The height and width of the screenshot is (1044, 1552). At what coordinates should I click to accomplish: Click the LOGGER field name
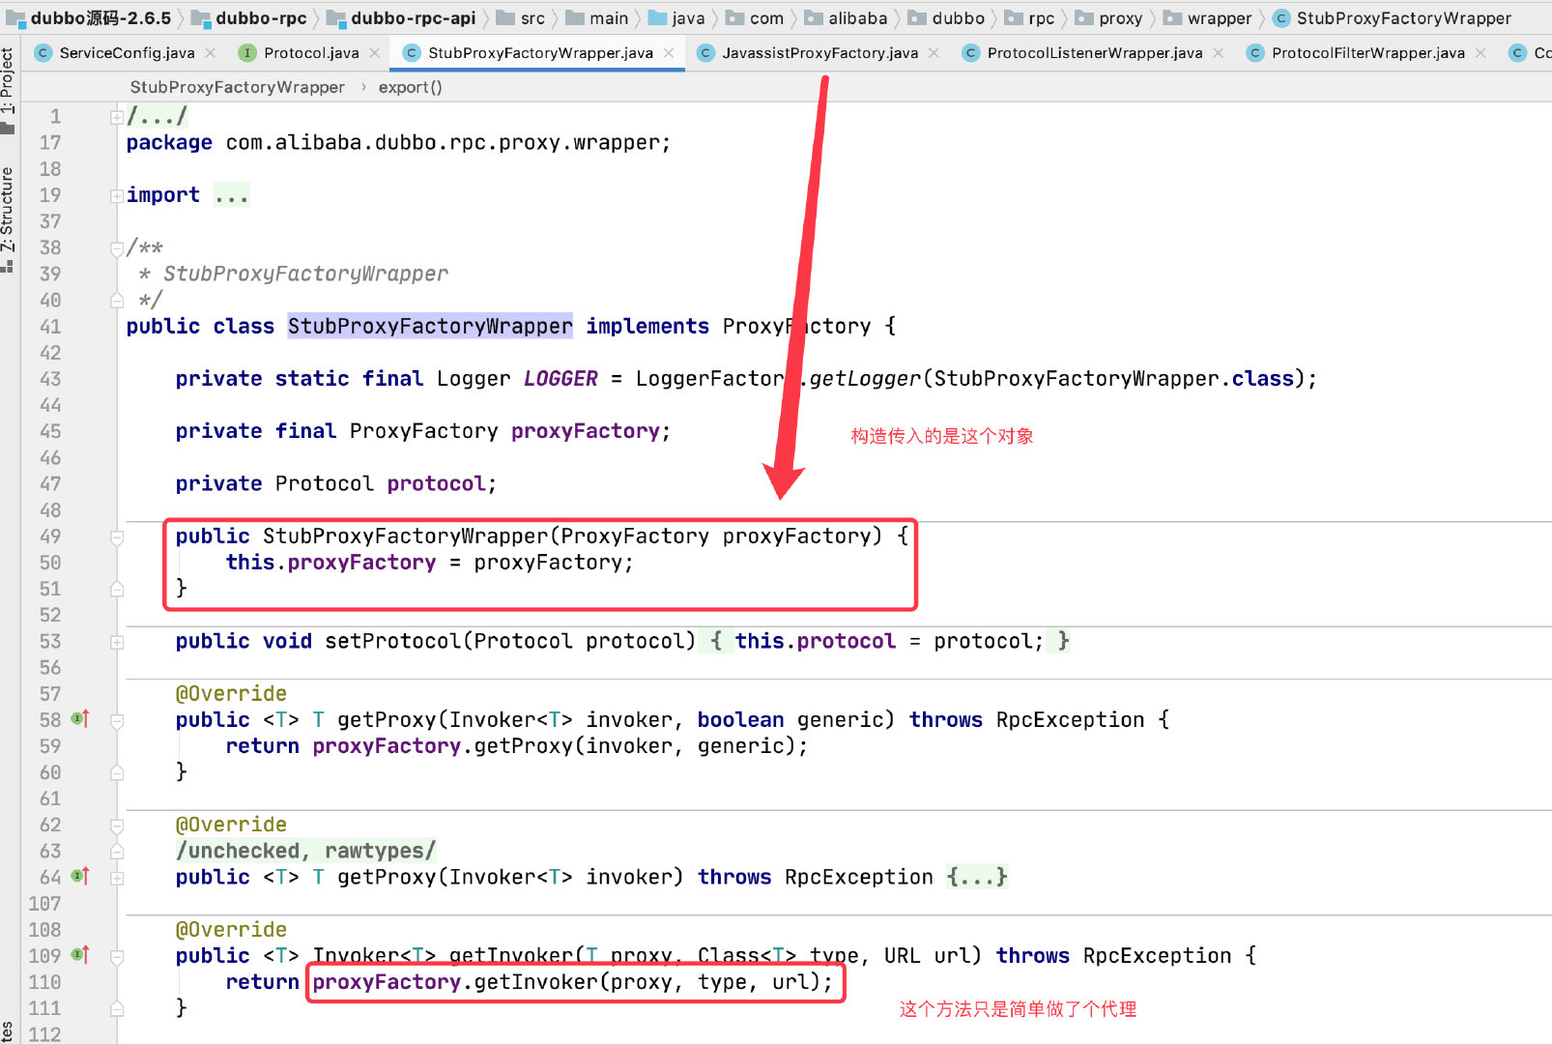(x=560, y=379)
